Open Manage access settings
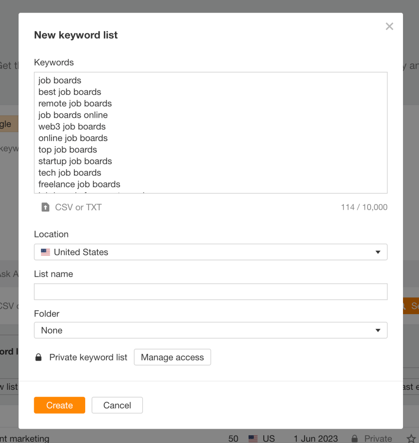Image resolution: width=419 pixels, height=443 pixels. [172, 357]
